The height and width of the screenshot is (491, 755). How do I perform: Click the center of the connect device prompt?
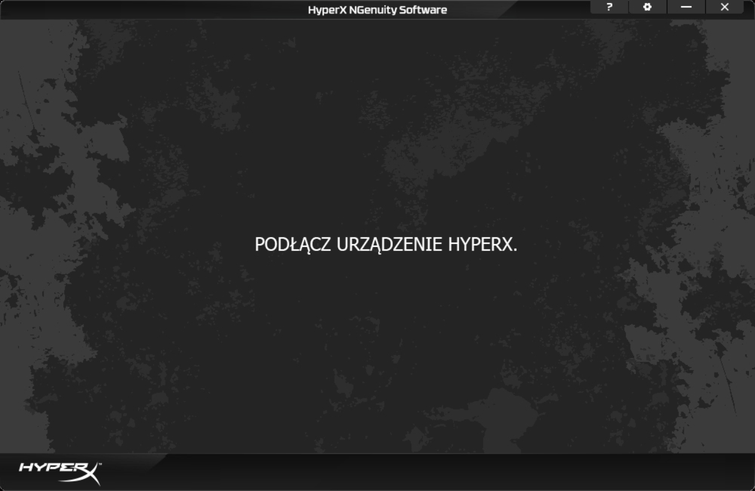click(387, 245)
